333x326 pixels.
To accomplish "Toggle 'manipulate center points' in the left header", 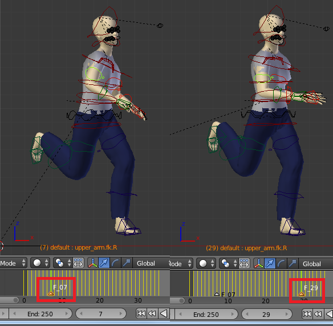I will (78, 263).
